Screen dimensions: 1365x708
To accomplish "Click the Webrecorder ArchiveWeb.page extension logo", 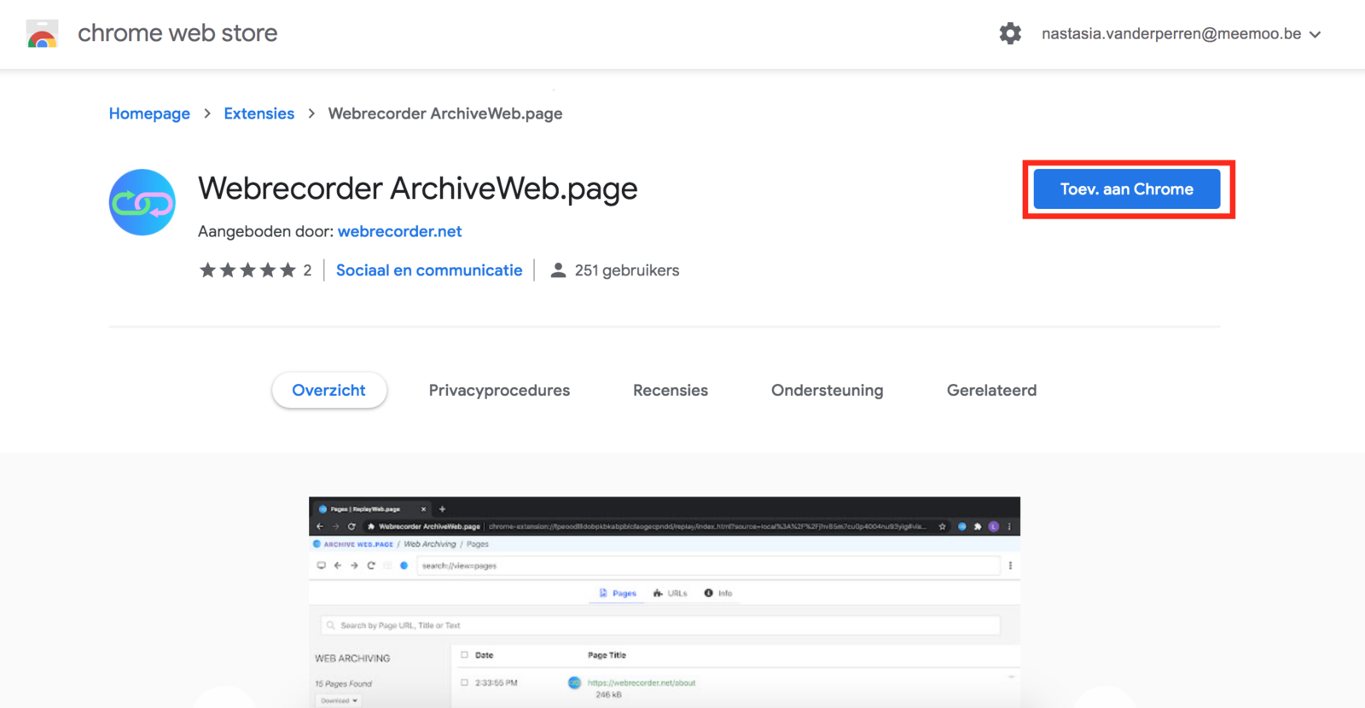I will click(142, 202).
